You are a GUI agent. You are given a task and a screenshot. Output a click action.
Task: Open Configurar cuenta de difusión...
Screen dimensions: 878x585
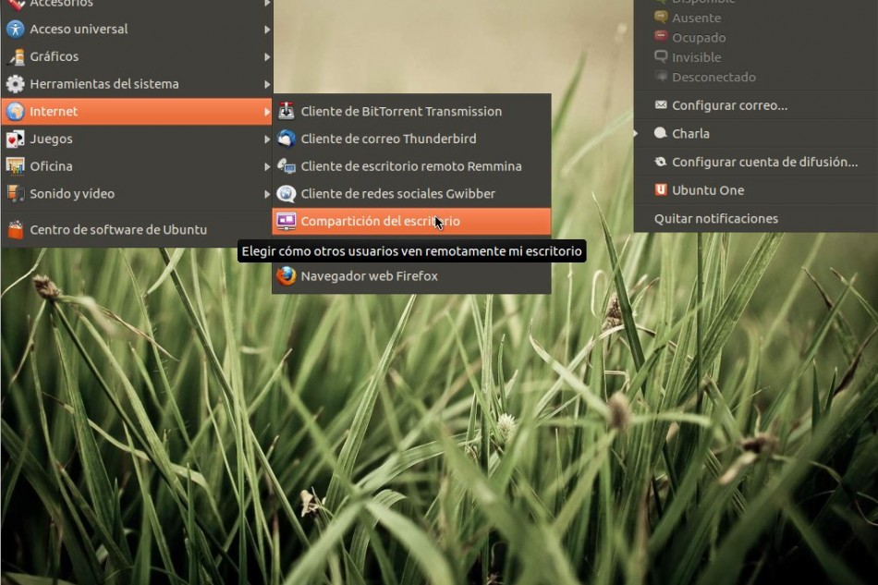point(755,162)
